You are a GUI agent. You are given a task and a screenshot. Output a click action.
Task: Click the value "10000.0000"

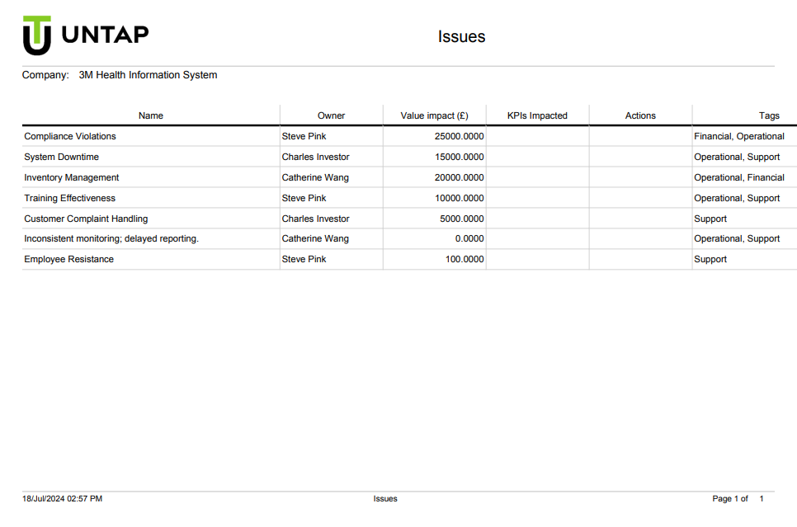coord(459,198)
